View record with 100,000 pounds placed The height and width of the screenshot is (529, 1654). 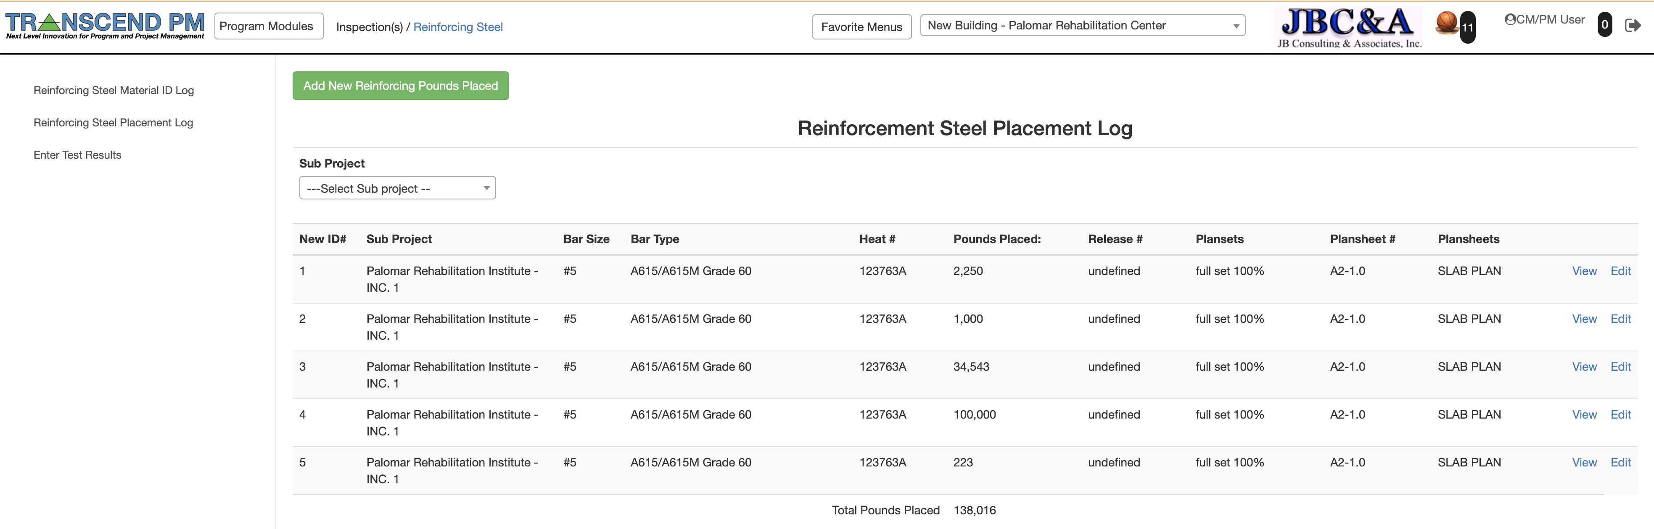pos(1584,415)
